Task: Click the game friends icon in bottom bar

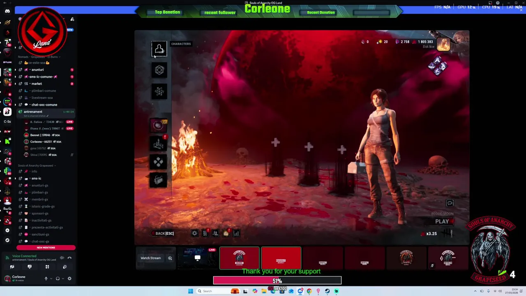Action: point(215,233)
